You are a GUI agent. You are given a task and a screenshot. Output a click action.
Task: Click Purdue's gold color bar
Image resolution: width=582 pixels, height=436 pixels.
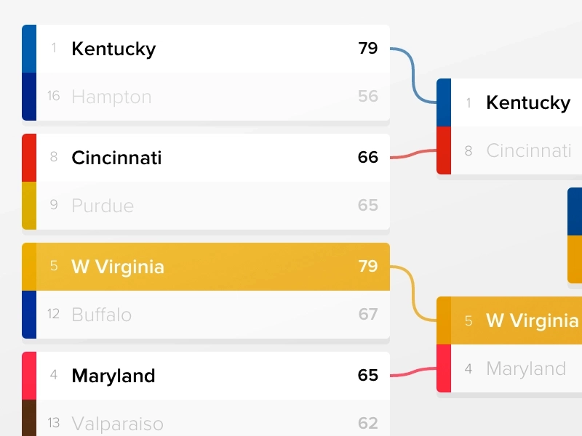click(29, 206)
